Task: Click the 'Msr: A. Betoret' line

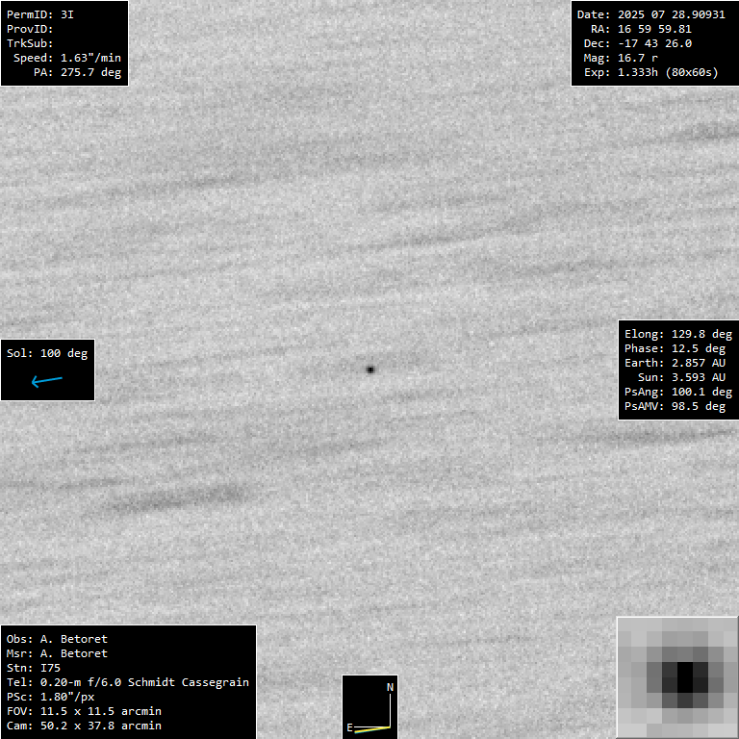Action: [57, 653]
